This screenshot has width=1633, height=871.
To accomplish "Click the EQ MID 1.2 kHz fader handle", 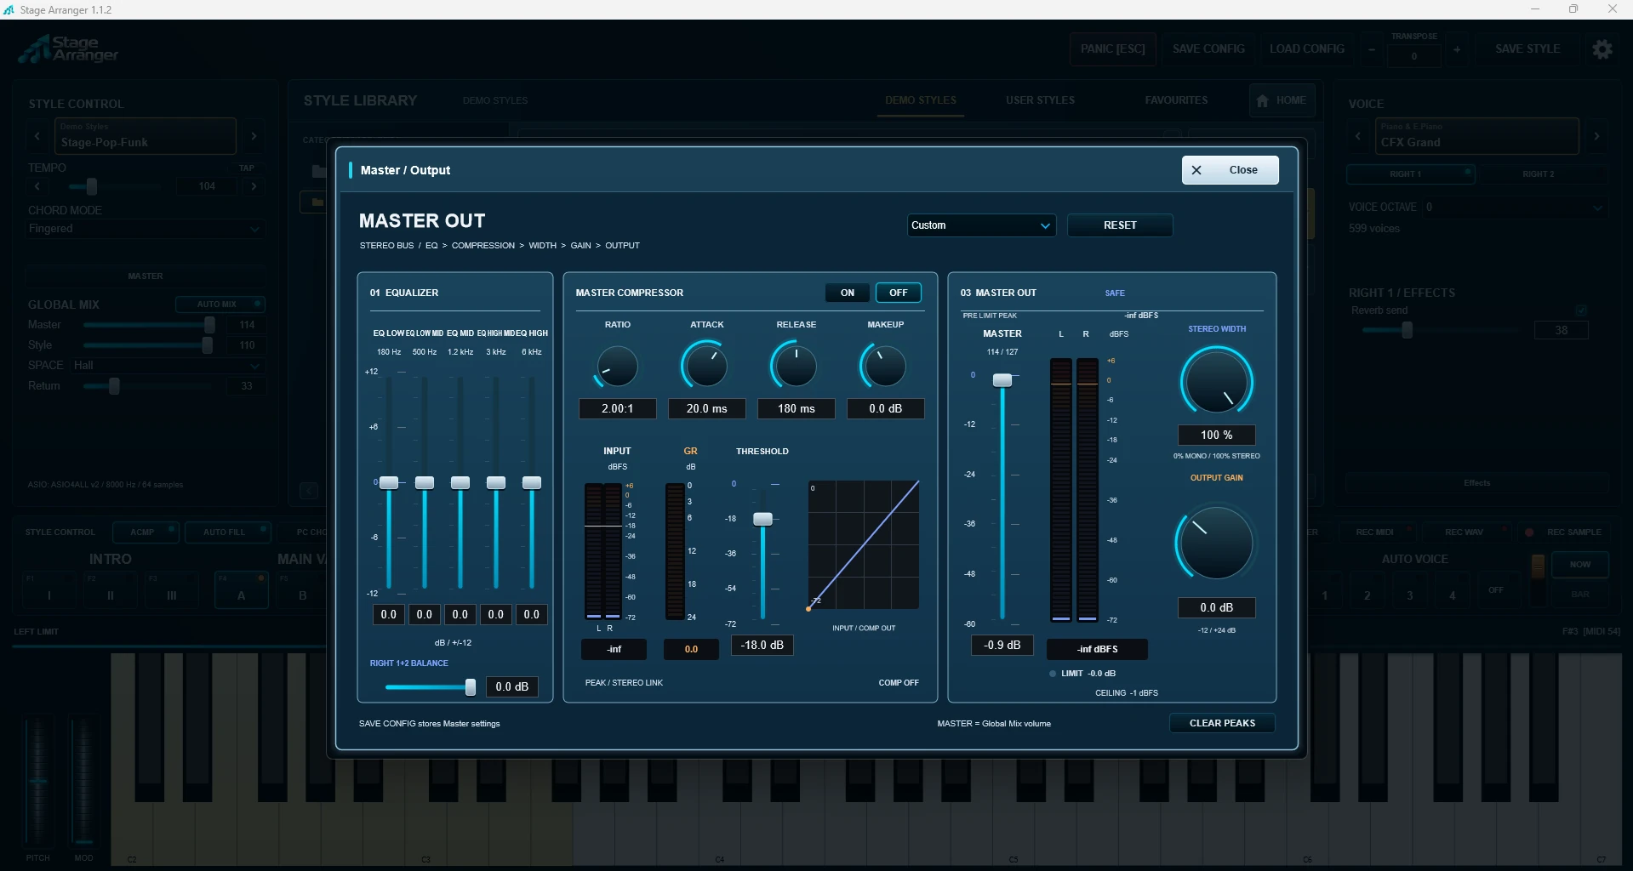I will [460, 483].
